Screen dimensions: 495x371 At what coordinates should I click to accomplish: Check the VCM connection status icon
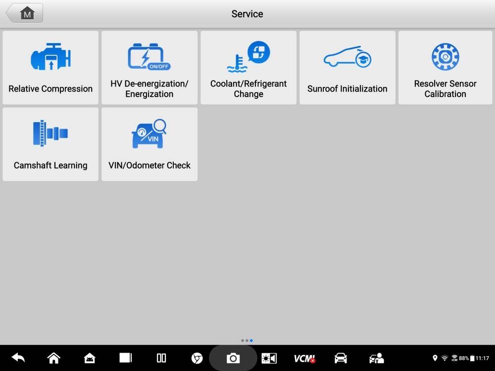[x=304, y=358]
